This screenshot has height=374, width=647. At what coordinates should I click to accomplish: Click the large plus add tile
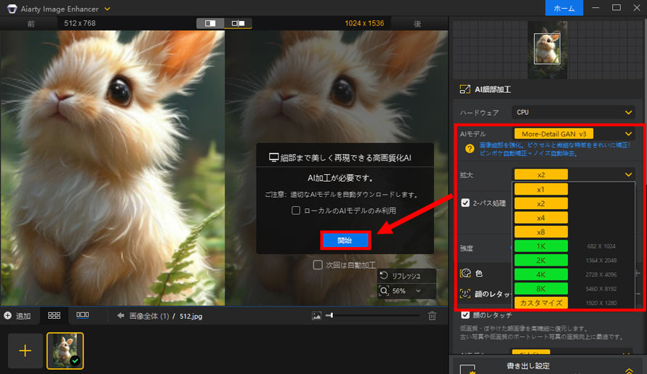[25, 351]
